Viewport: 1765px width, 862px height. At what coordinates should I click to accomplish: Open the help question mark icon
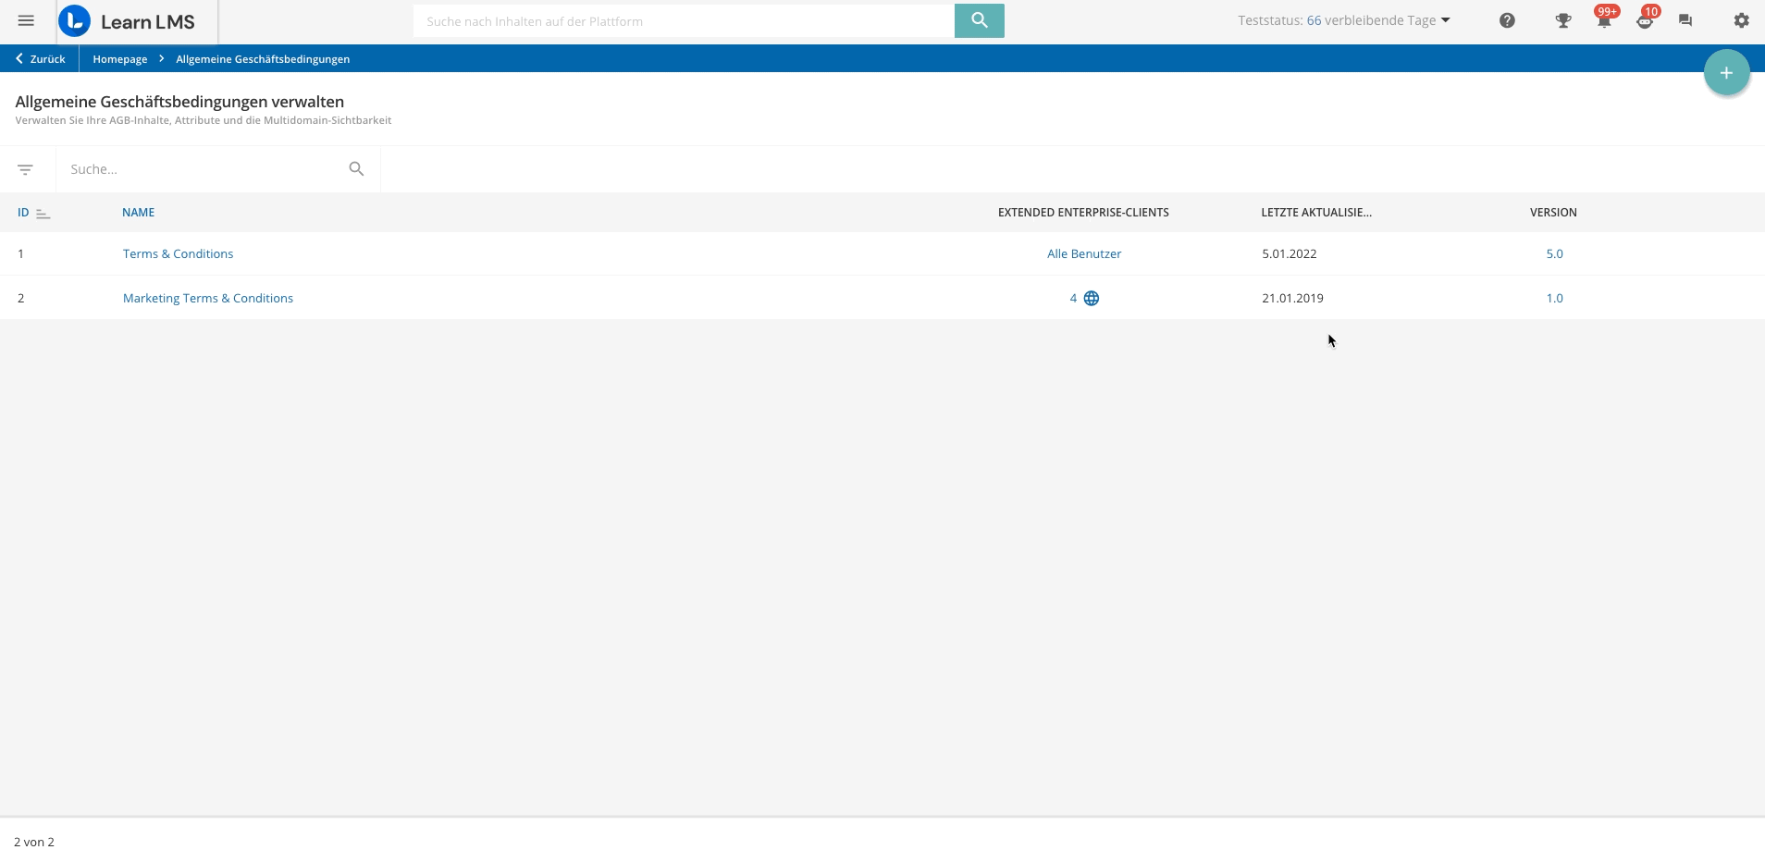point(1507,20)
